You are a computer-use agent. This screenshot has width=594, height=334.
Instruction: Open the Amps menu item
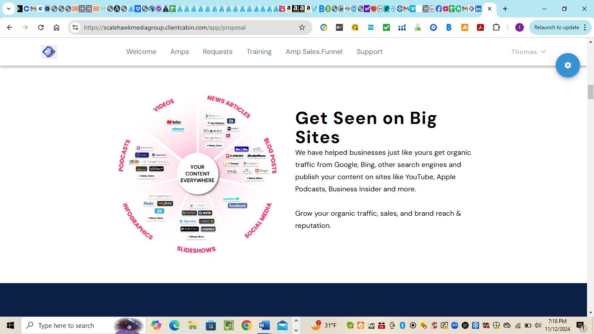click(x=179, y=52)
